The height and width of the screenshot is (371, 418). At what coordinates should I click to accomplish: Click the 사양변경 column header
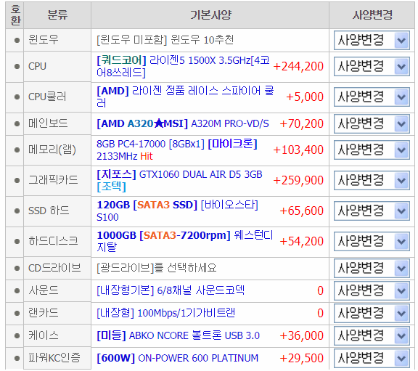click(372, 15)
